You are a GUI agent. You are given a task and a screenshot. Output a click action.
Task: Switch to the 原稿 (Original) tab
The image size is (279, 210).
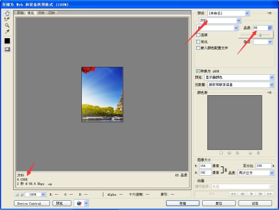point(20,13)
